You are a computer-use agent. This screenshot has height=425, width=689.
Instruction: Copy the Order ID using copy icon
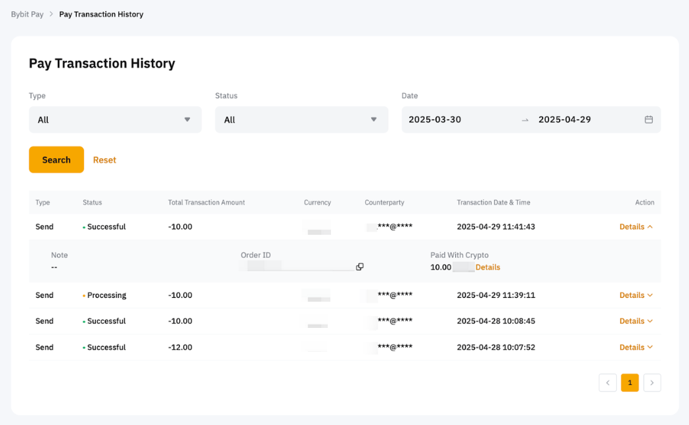[359, 267]
